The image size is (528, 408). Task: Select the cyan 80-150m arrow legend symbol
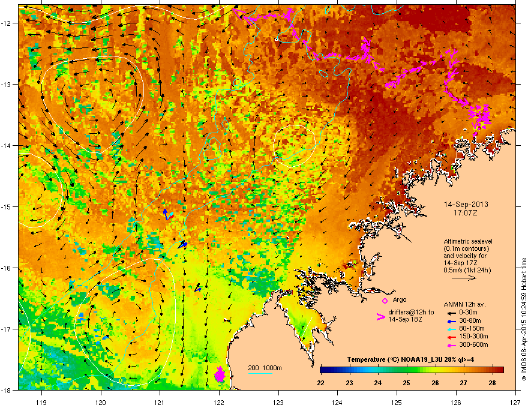coord(452,329)
